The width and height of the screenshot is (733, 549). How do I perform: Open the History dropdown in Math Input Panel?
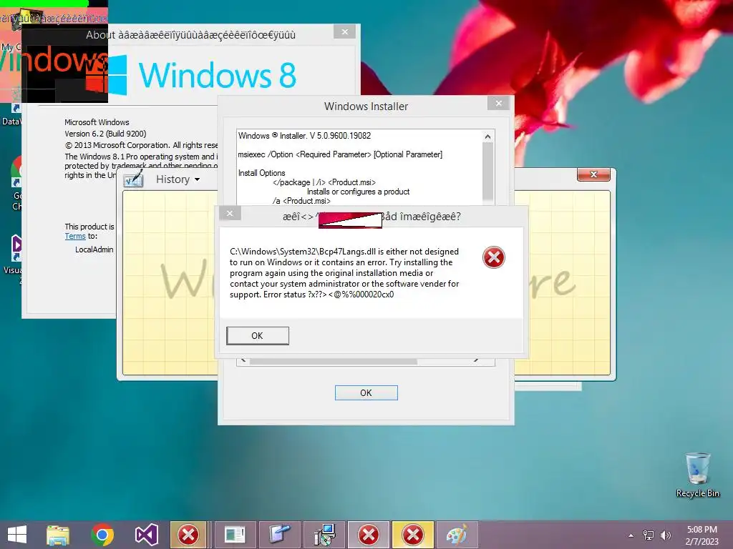178,179
